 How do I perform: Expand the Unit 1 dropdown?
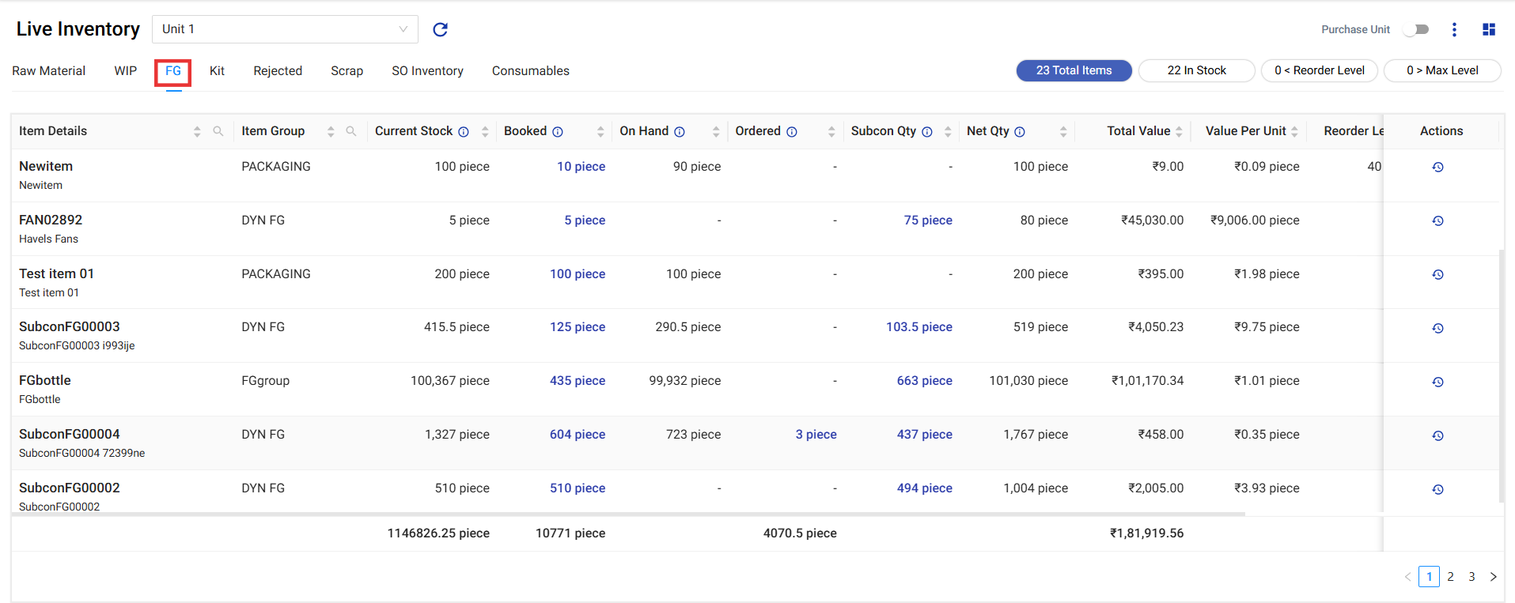pyautogui.click(x=285, y=29)
